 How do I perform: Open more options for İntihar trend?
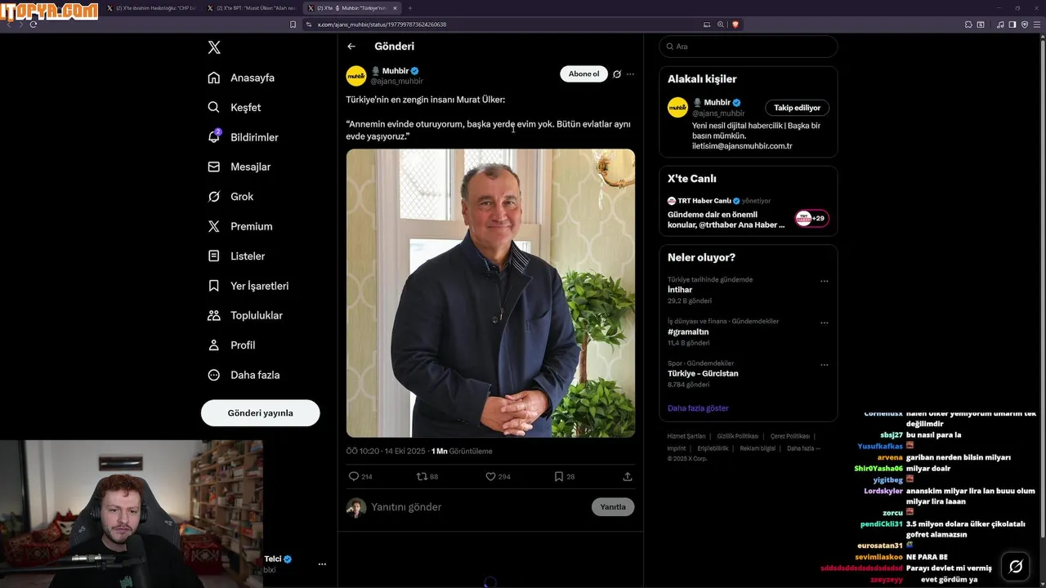(824, 281)
